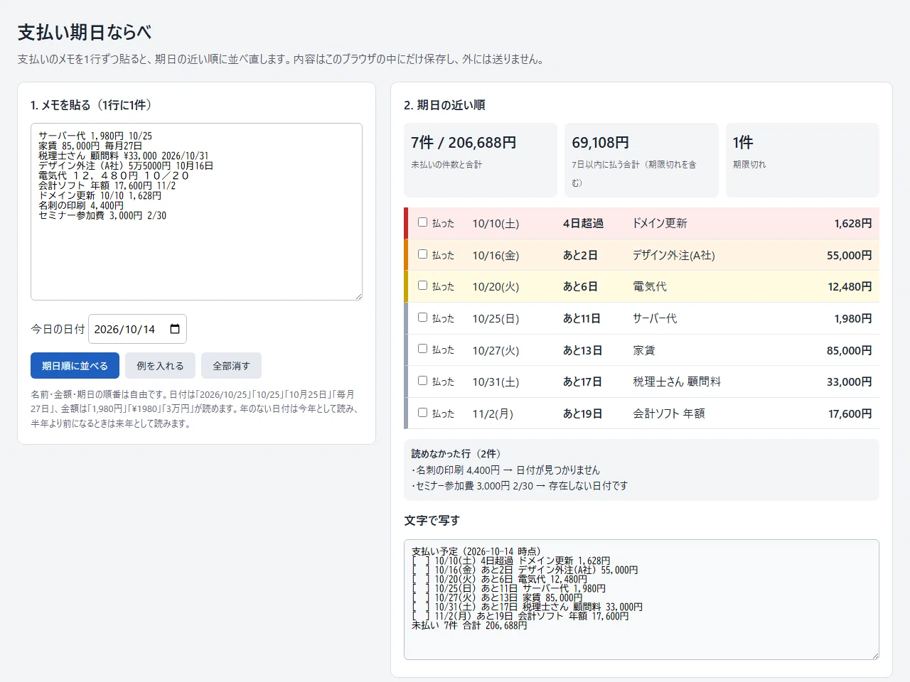Toggle paid checkbox for 家賃
This screenshot has height=682, width=910.
point(422,349)
